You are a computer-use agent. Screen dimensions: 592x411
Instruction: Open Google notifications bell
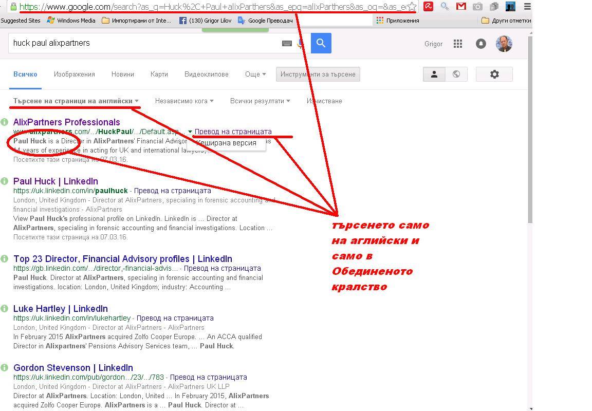pyautogui.click(x=480, y=44)
